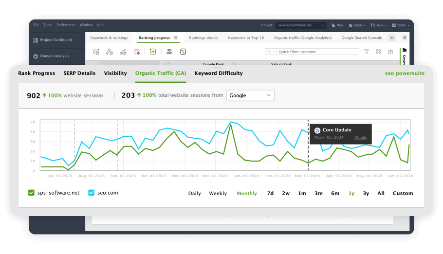Open the Google traffic source dropdown

250,95
